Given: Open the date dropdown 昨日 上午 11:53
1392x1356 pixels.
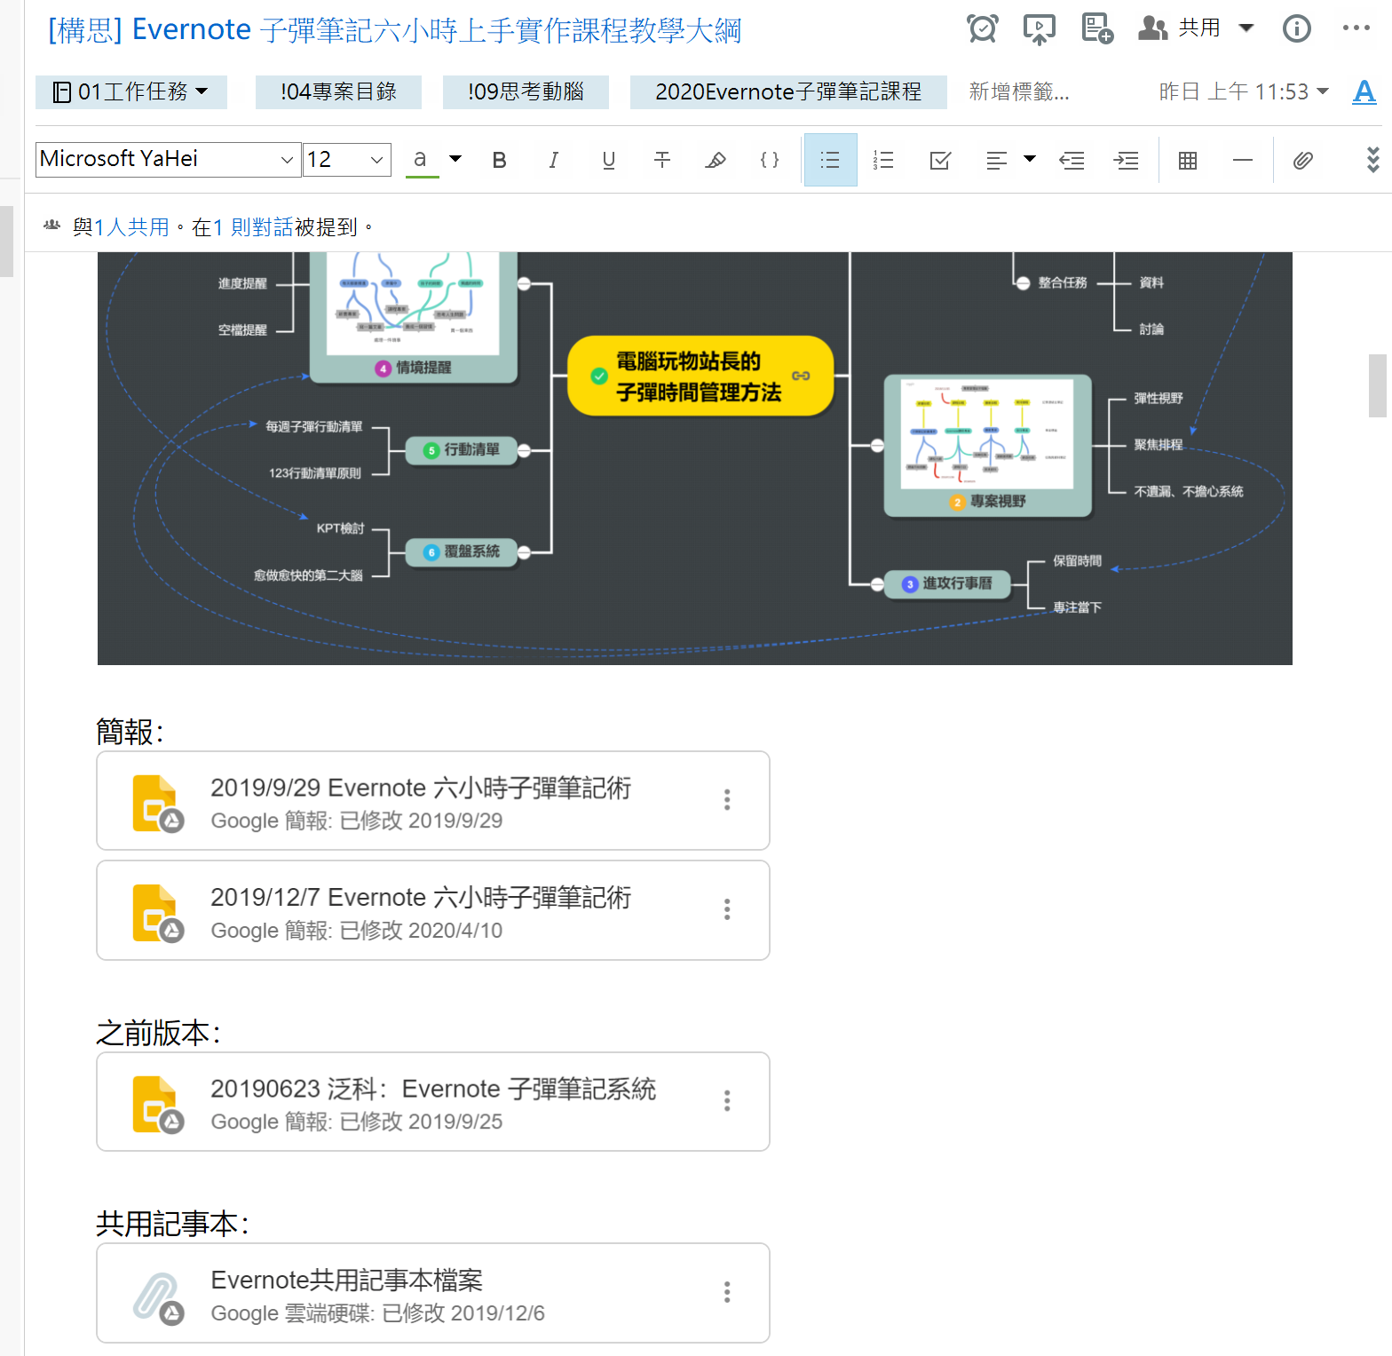Looking at the screenshot, I should pos(1244,91).
